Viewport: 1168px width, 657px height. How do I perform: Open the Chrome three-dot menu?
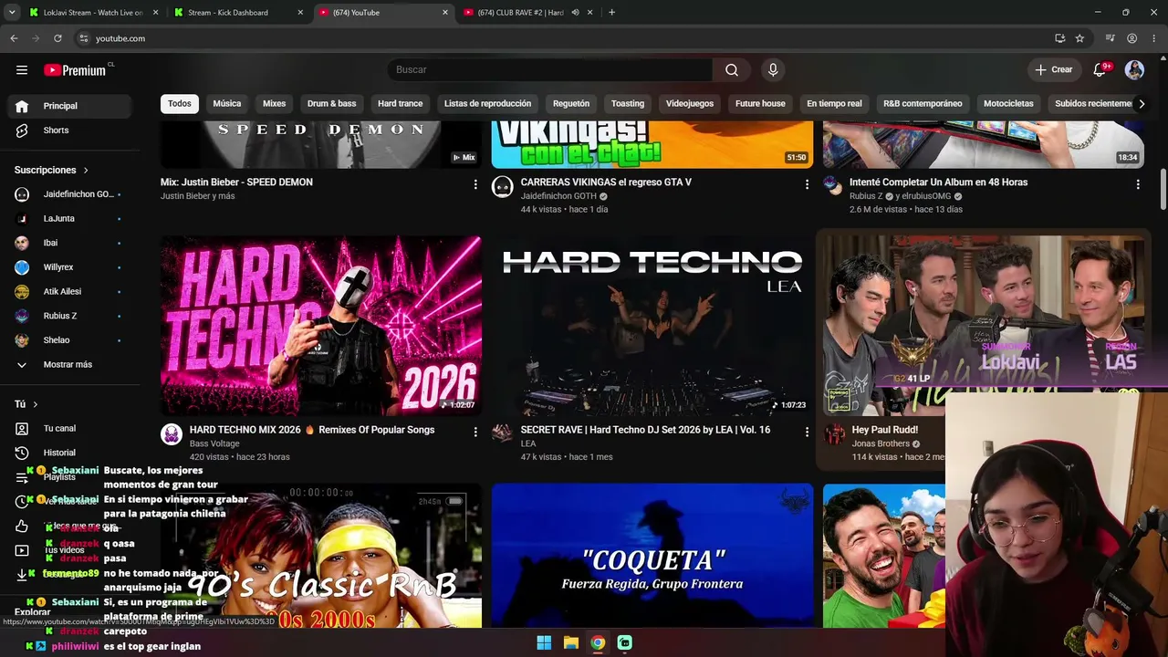(1154, 38)
